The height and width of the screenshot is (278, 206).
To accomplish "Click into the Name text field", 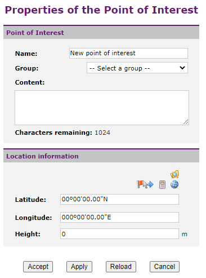I will [x=128, y=54].
